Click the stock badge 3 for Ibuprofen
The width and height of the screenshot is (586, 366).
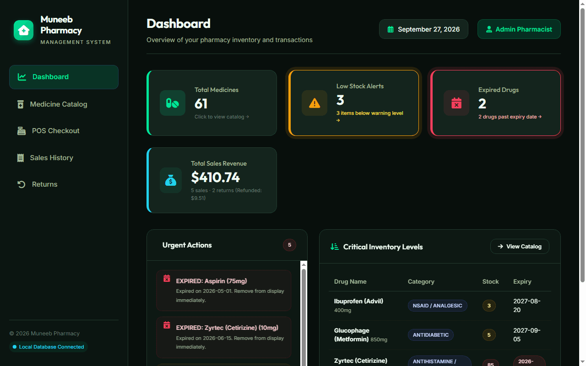[489, 306]
